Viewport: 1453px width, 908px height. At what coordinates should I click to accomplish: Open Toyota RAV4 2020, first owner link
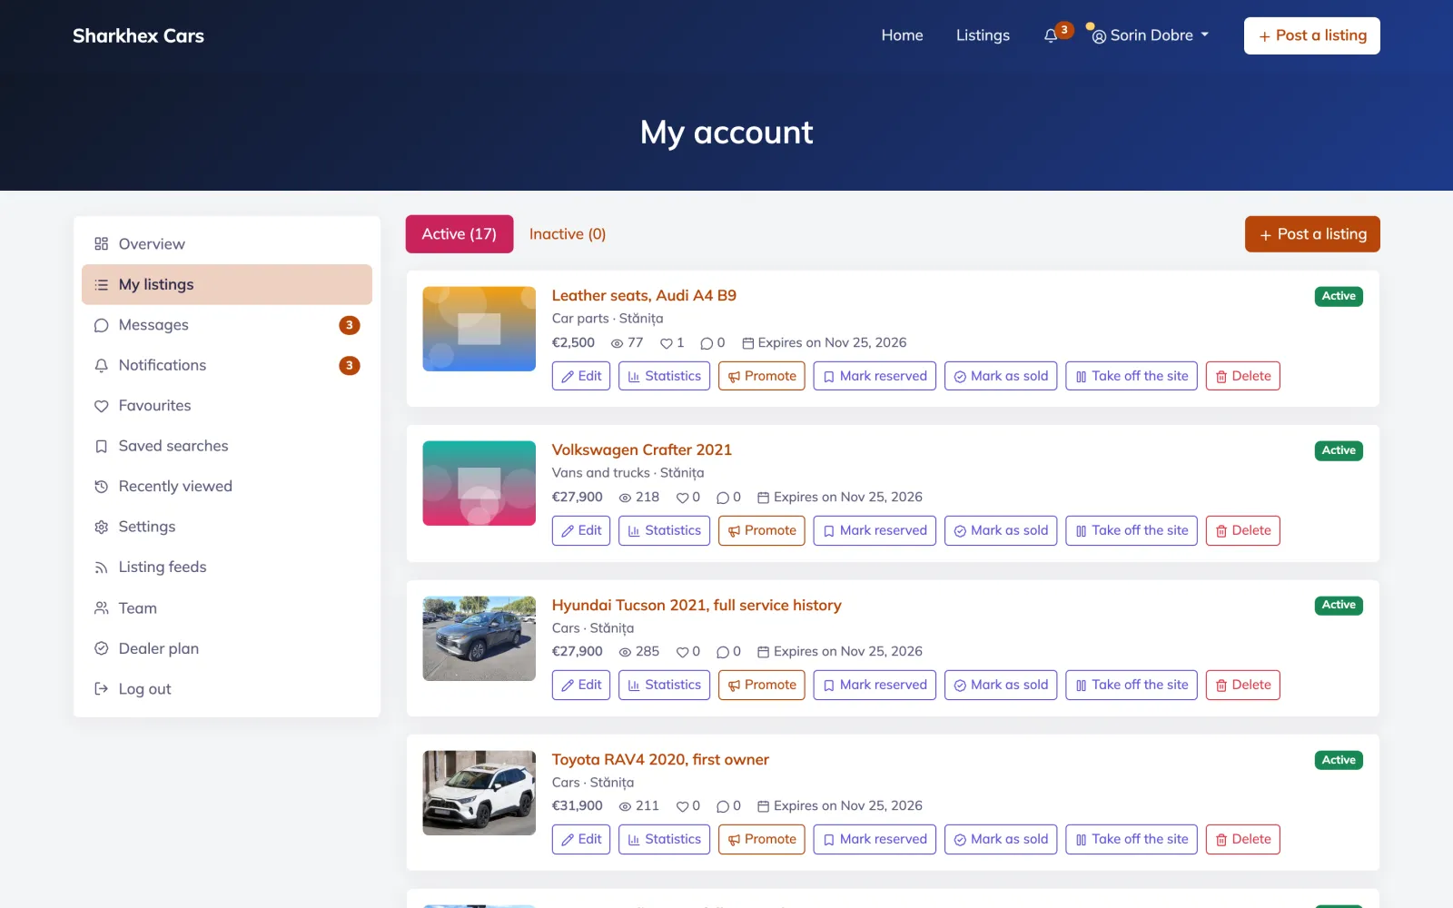[x=660, y=759]
